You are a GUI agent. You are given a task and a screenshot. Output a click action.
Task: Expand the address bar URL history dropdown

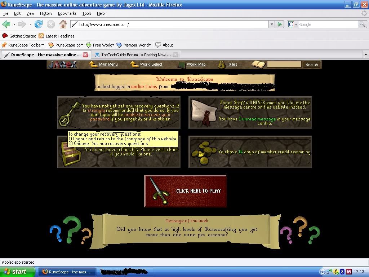pyautogui.click(x=272, y=25)
